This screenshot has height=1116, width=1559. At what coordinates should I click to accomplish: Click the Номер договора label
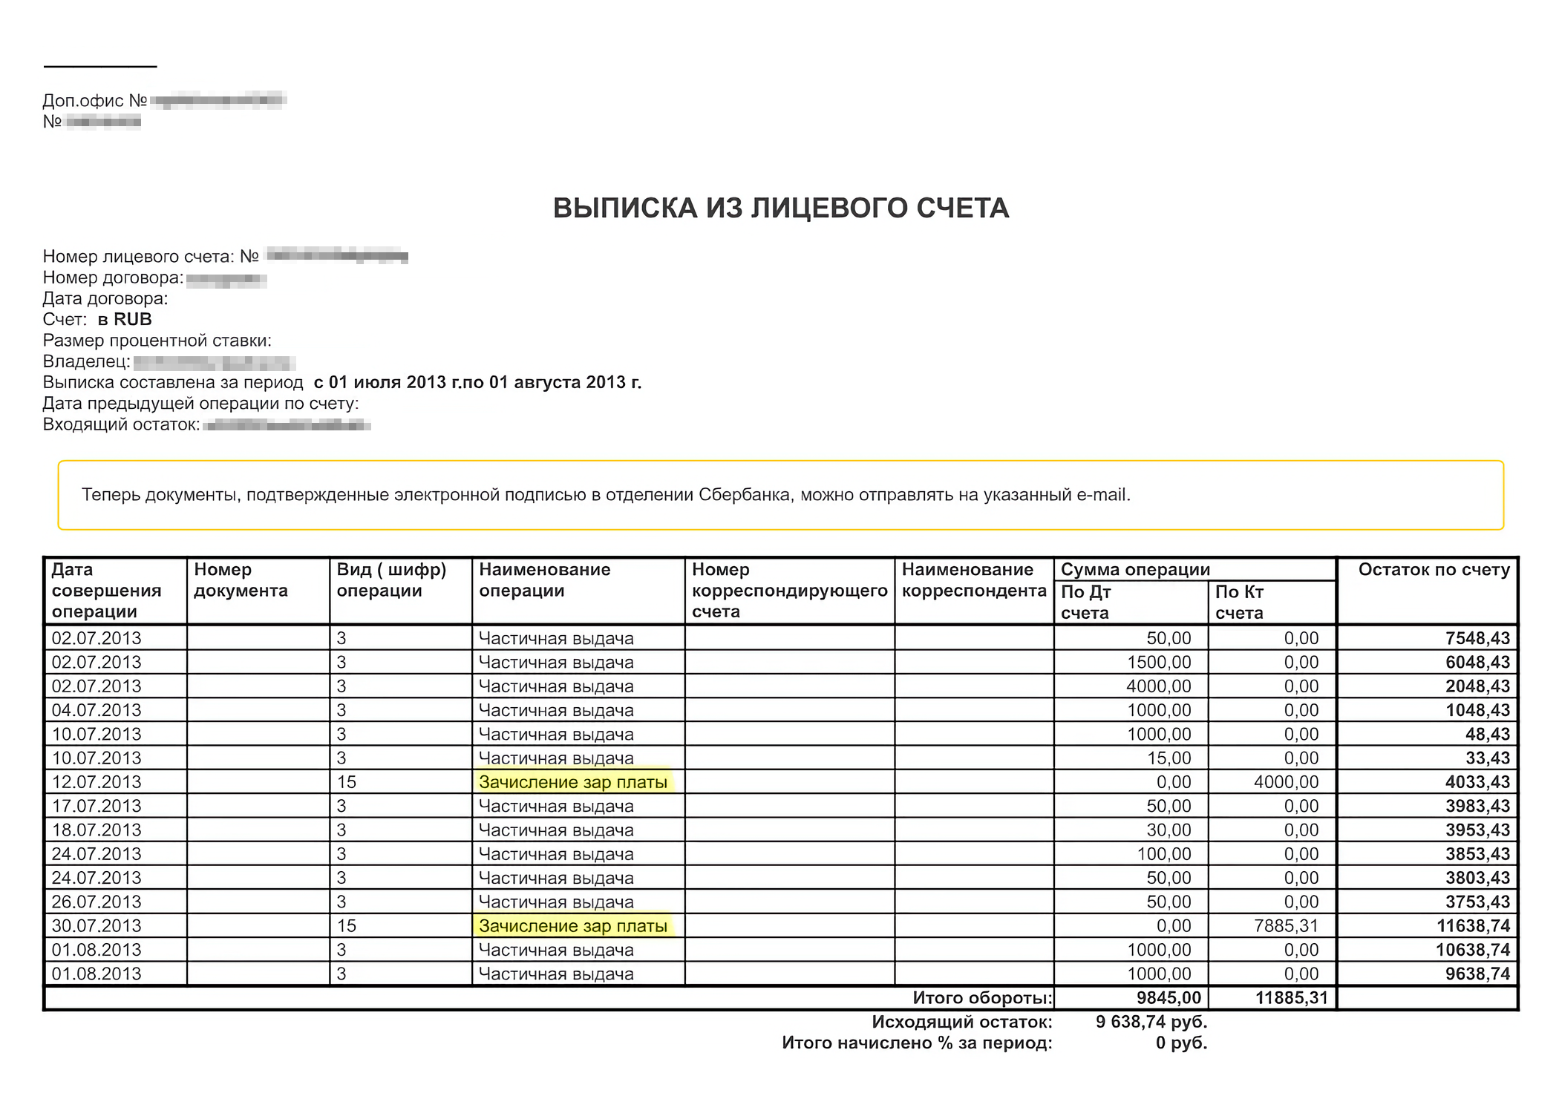coord(113,278)
